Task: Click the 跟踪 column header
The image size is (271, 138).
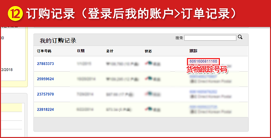Action: [x=193, y=51]
